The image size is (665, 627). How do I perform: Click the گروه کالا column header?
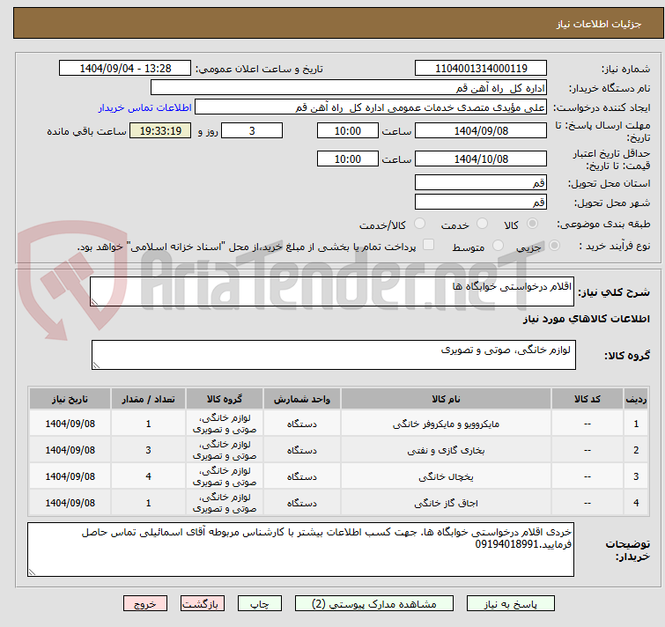coord(225,399)
